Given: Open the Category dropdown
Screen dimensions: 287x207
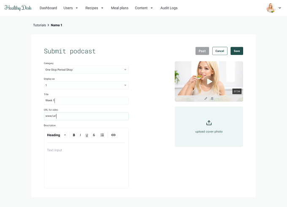Looking at the screenshot, I should pos(86,70).
